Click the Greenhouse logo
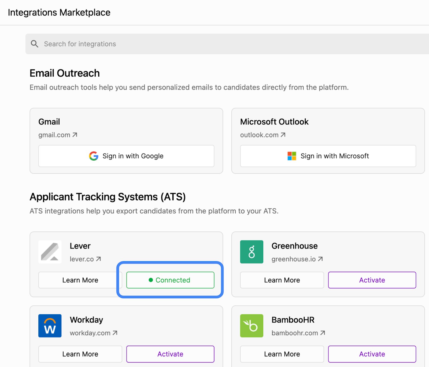Viewport: 429px width, 367px height. [x=252, y=252]
